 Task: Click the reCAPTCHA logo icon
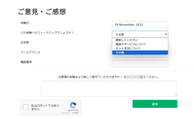tap(73, 105)
